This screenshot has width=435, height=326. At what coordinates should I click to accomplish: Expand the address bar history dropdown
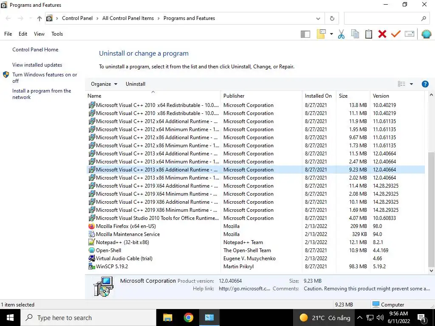click(x=318, y=19)
